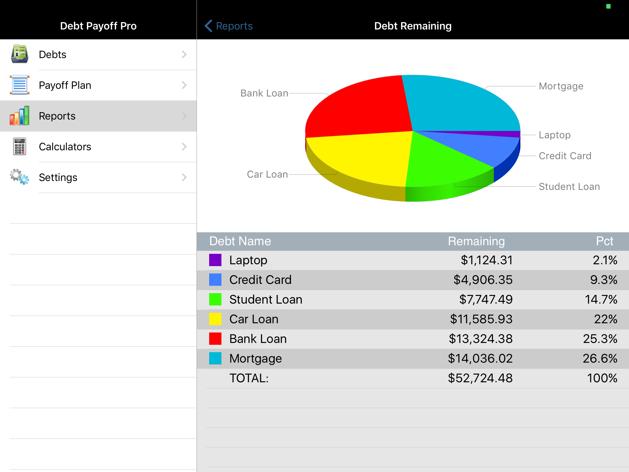Screen dimensions: 629x472
Task: Click the blue Credit Card swatch
Action: (x=215, y=280)
